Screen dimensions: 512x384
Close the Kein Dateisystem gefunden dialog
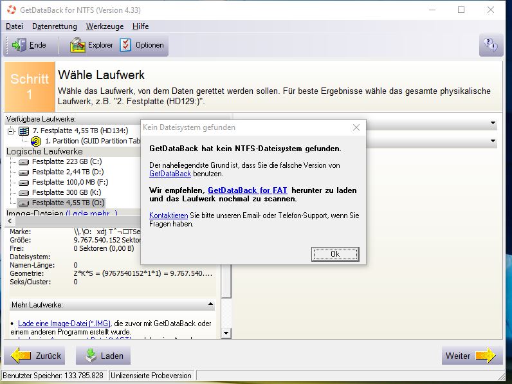coord(356,127)
